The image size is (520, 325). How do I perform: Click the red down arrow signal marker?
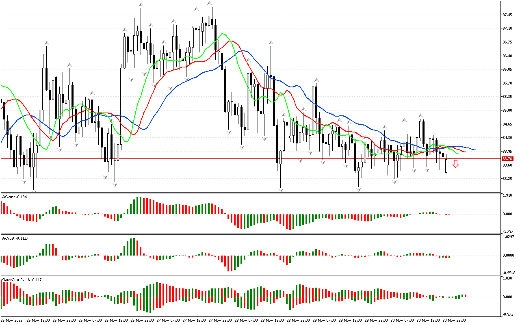pos(456,164)
